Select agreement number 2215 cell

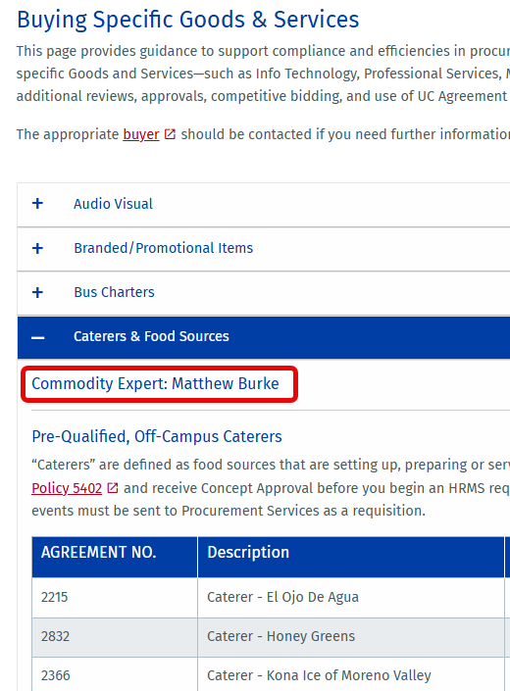click(115, 598)
